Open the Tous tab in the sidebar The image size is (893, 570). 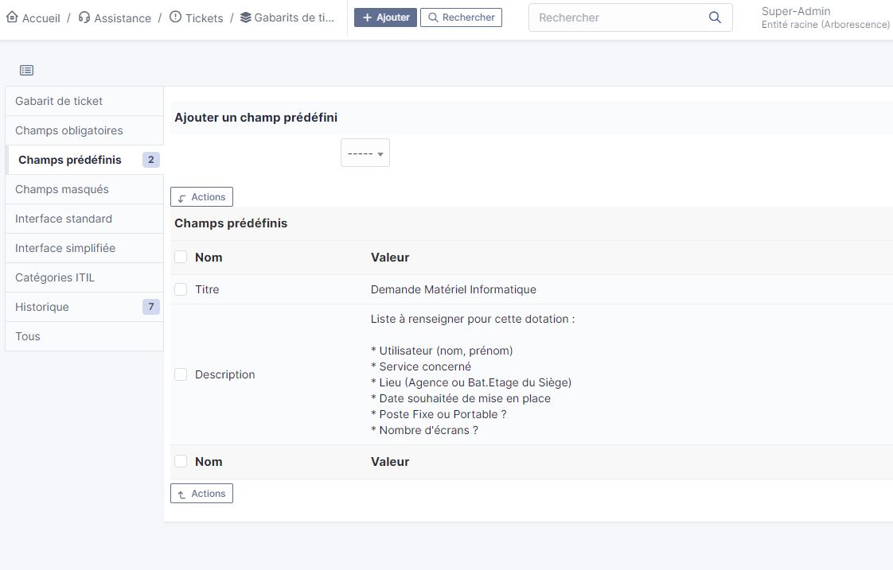27,336
